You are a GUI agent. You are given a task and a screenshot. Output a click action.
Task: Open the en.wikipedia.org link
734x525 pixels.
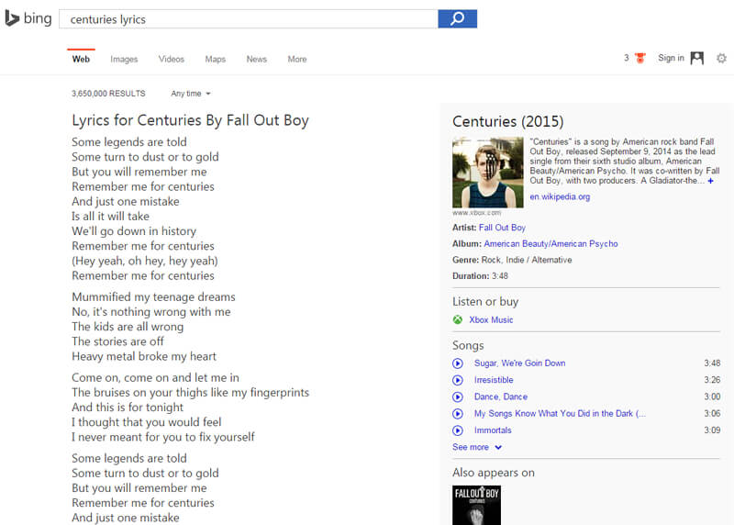(x=560, y=196)
